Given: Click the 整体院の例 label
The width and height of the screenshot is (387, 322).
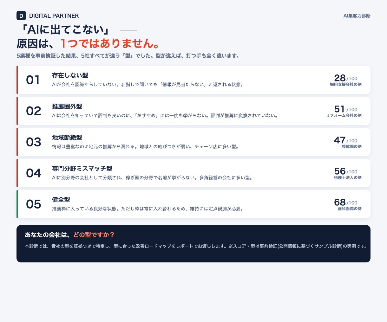Looking at the screenshot, I should click(x=351, y=147).
